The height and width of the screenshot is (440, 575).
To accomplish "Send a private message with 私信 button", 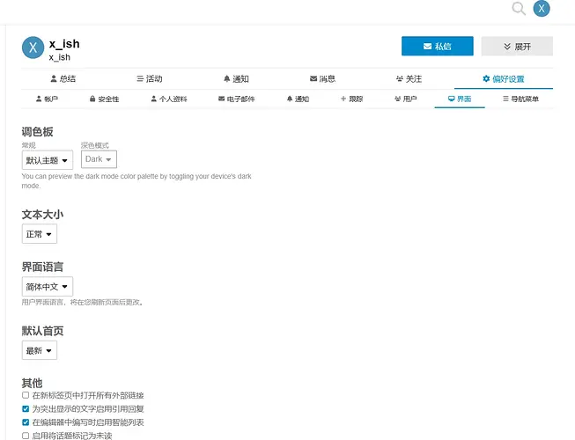I will click(x=437, y=47).
